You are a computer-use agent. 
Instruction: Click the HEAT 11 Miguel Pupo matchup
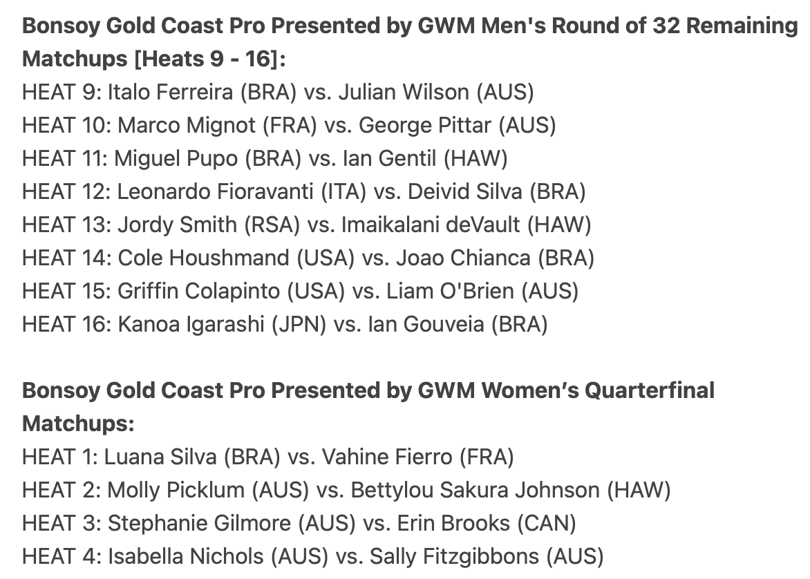tap(265, 158)
